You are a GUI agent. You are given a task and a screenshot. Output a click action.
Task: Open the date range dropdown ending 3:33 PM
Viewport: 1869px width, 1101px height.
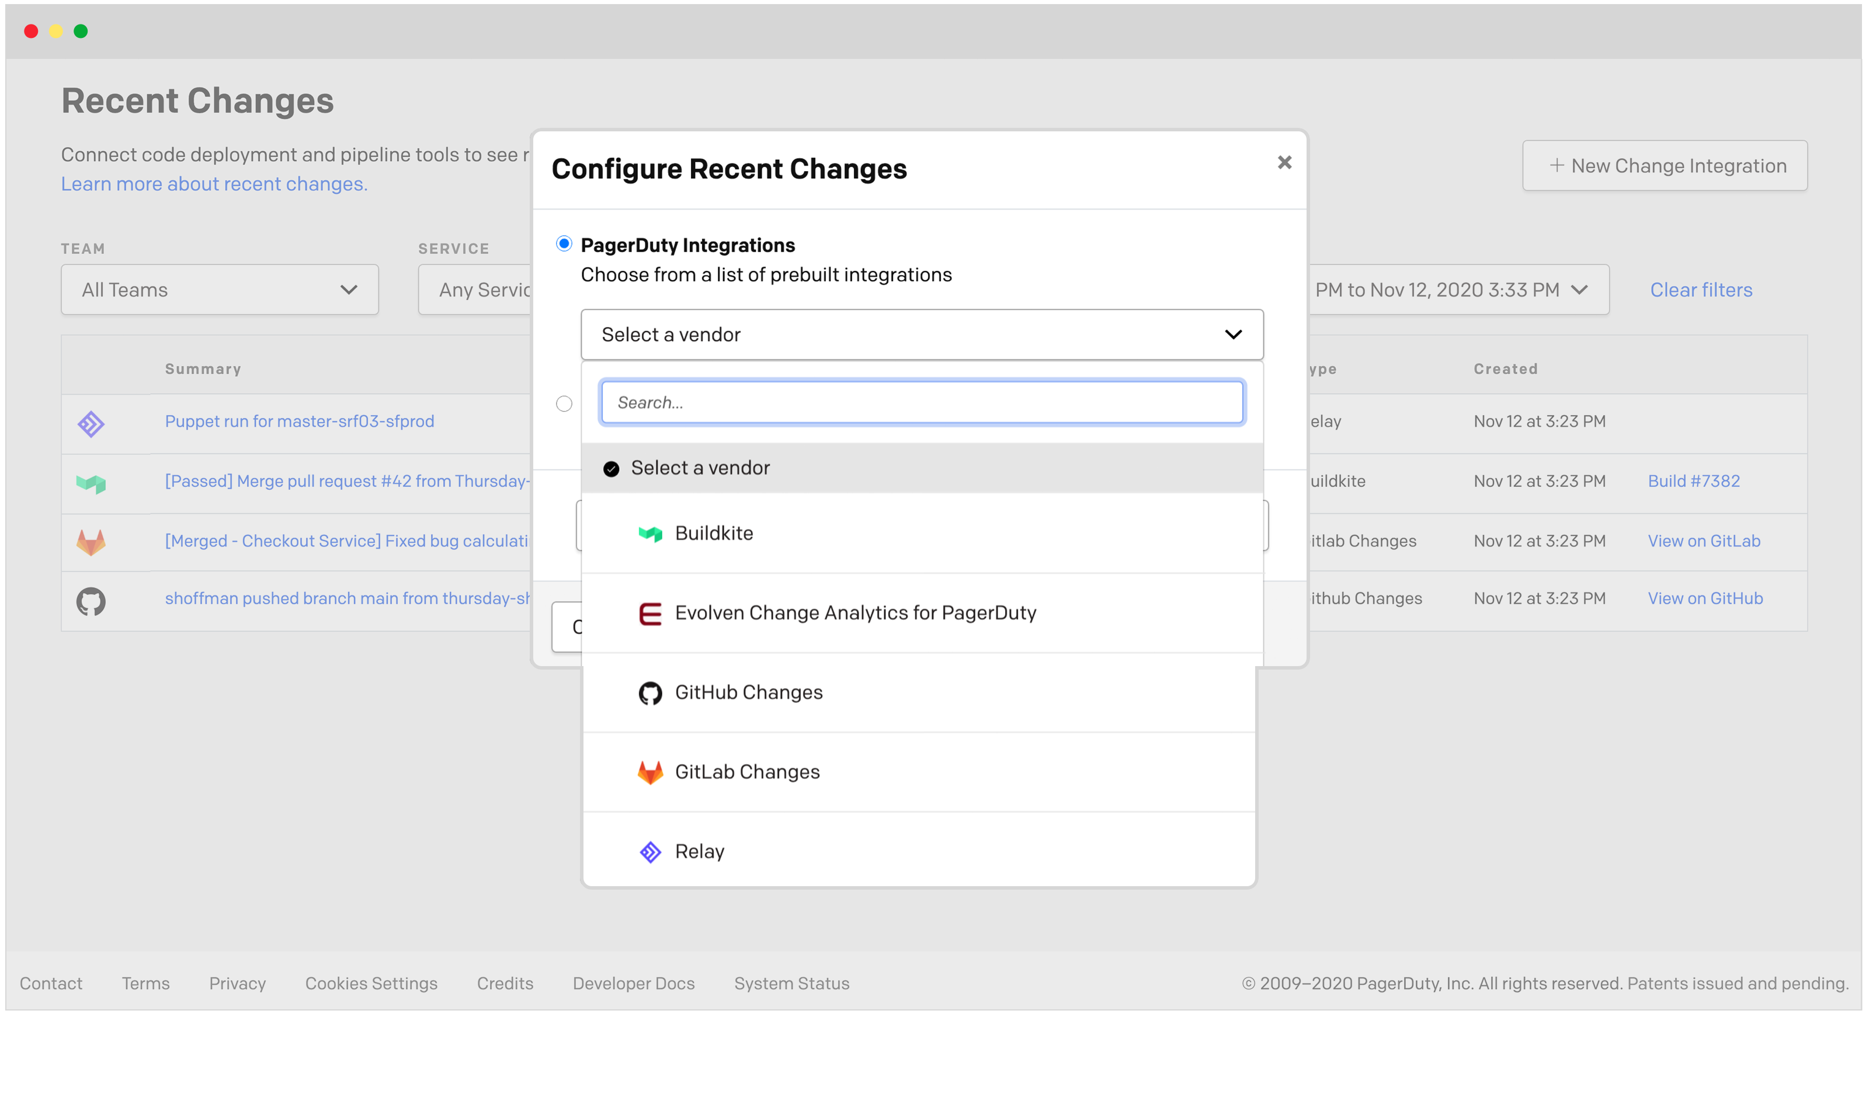pyautogui.click(x=1458, y=290)
